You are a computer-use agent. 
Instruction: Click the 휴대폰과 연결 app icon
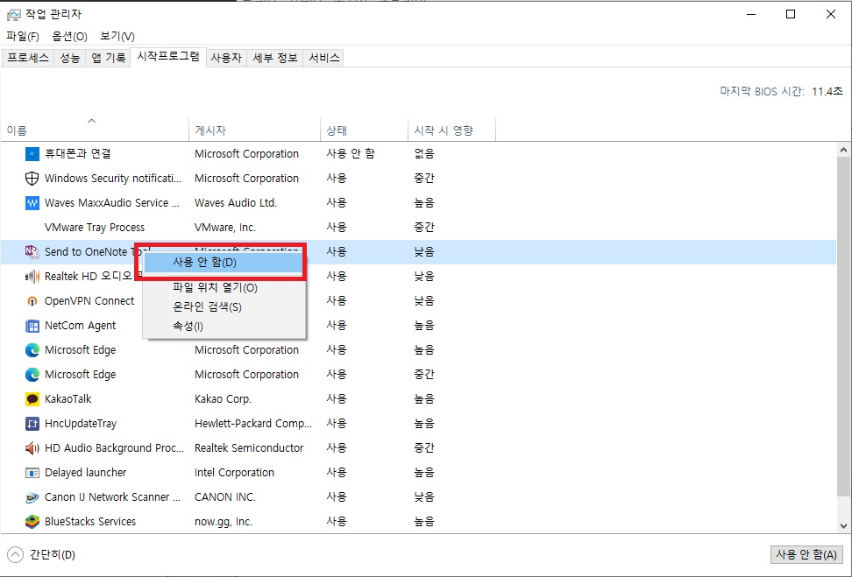point(32,154)
